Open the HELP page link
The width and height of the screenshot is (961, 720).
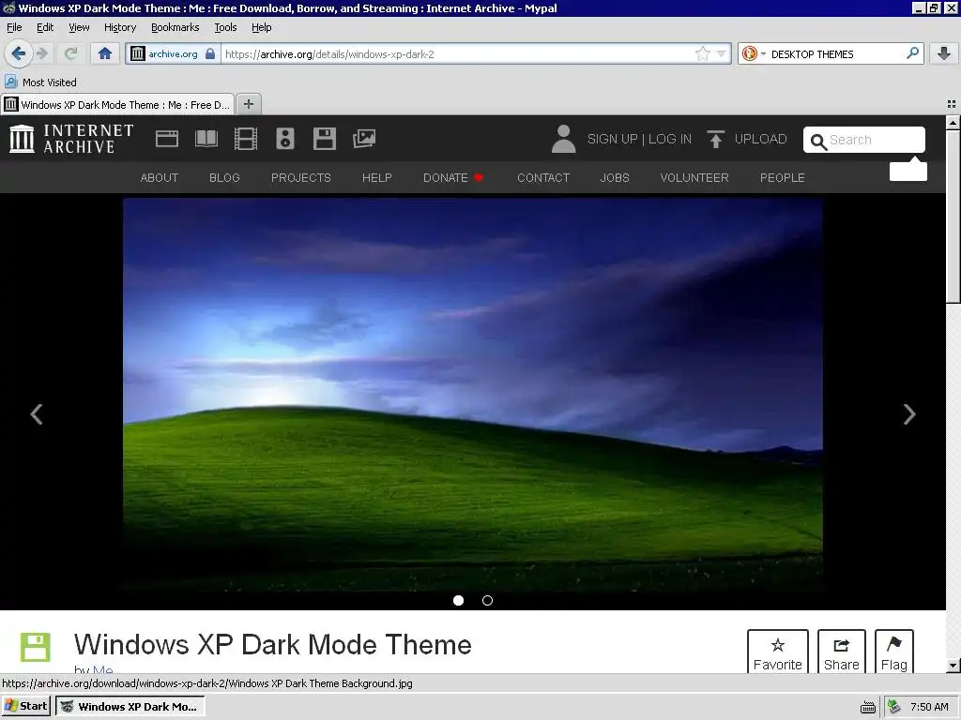(x=377, y=177)
